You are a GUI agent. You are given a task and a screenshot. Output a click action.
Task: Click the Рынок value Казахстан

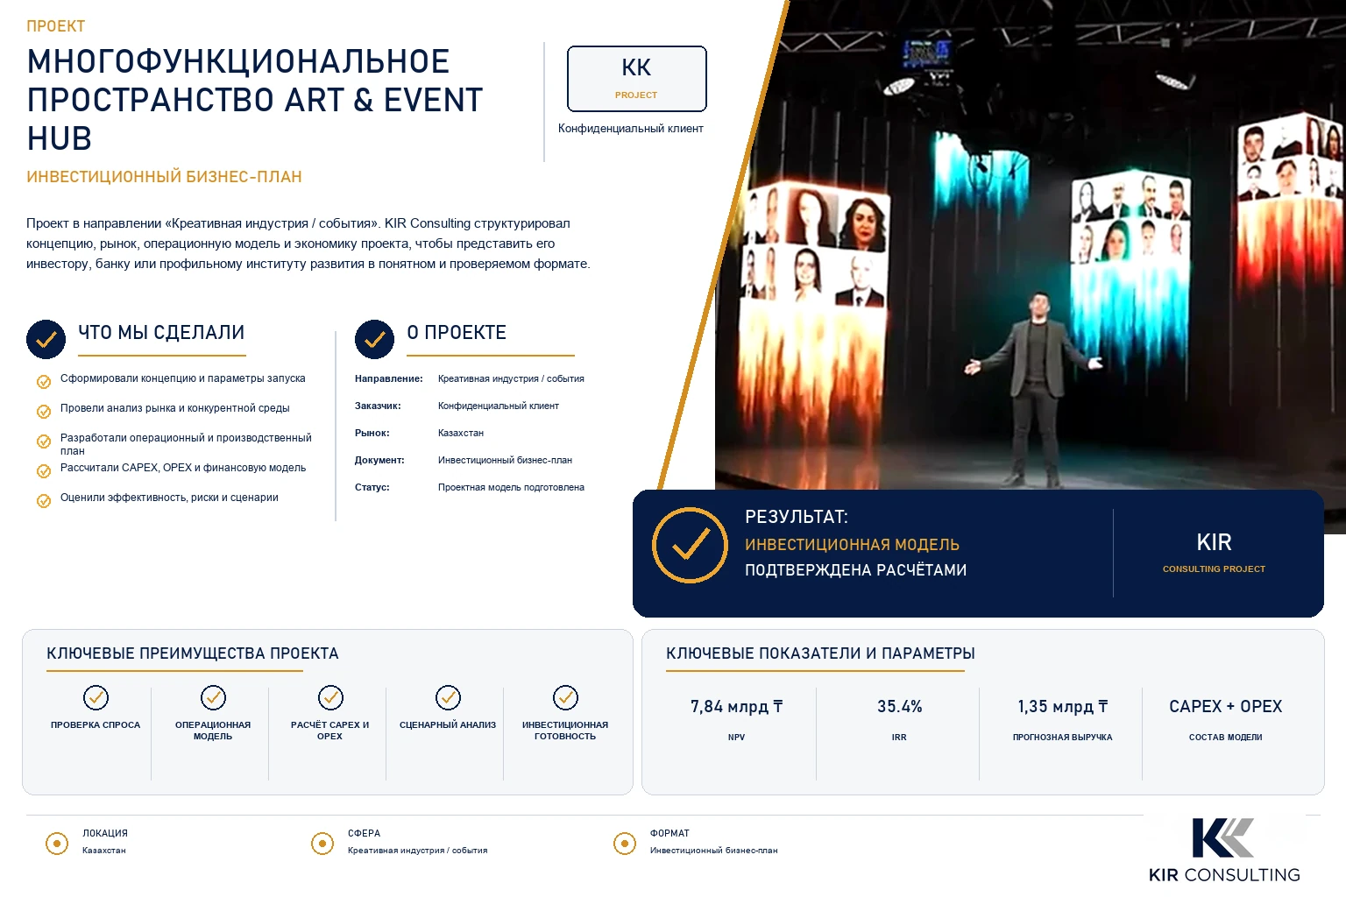pos(461,434)
